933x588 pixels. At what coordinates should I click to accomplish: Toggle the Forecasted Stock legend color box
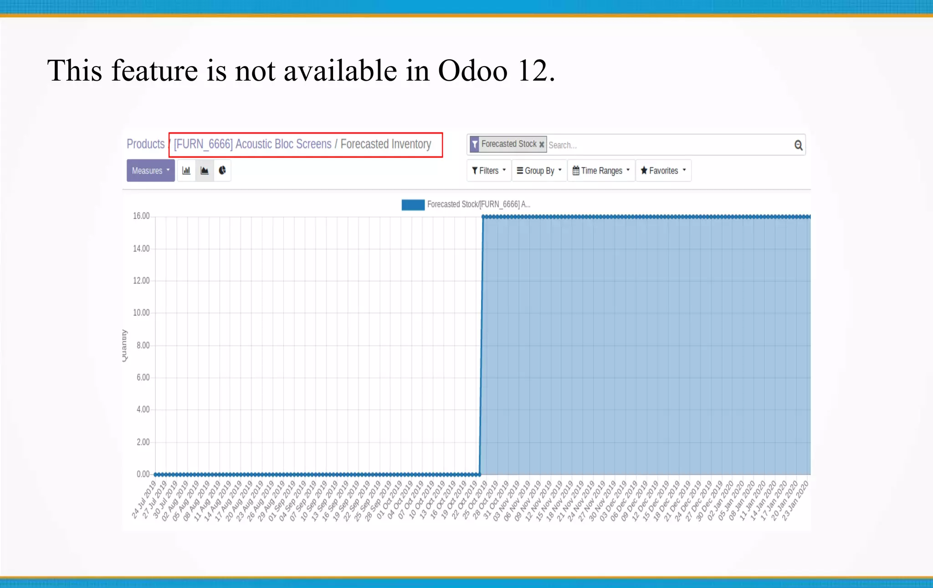pos(413,205)
